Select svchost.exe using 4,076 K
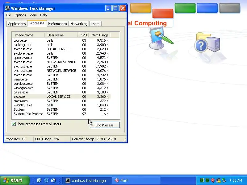Screen dimensions: 247x185 click(61, 71)
